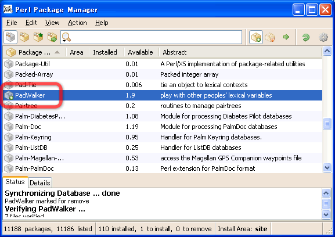The height and width of the screenshot is (237, 335).
Task: Click the status pane scrollbar thumb
Action: 326,204
